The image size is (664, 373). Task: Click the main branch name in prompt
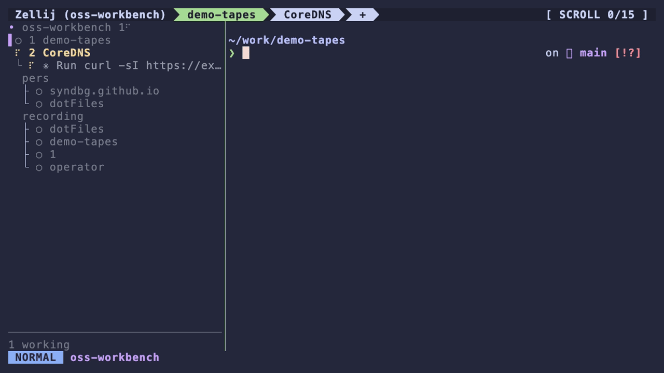pyautogui.click(x=593, y=53)
